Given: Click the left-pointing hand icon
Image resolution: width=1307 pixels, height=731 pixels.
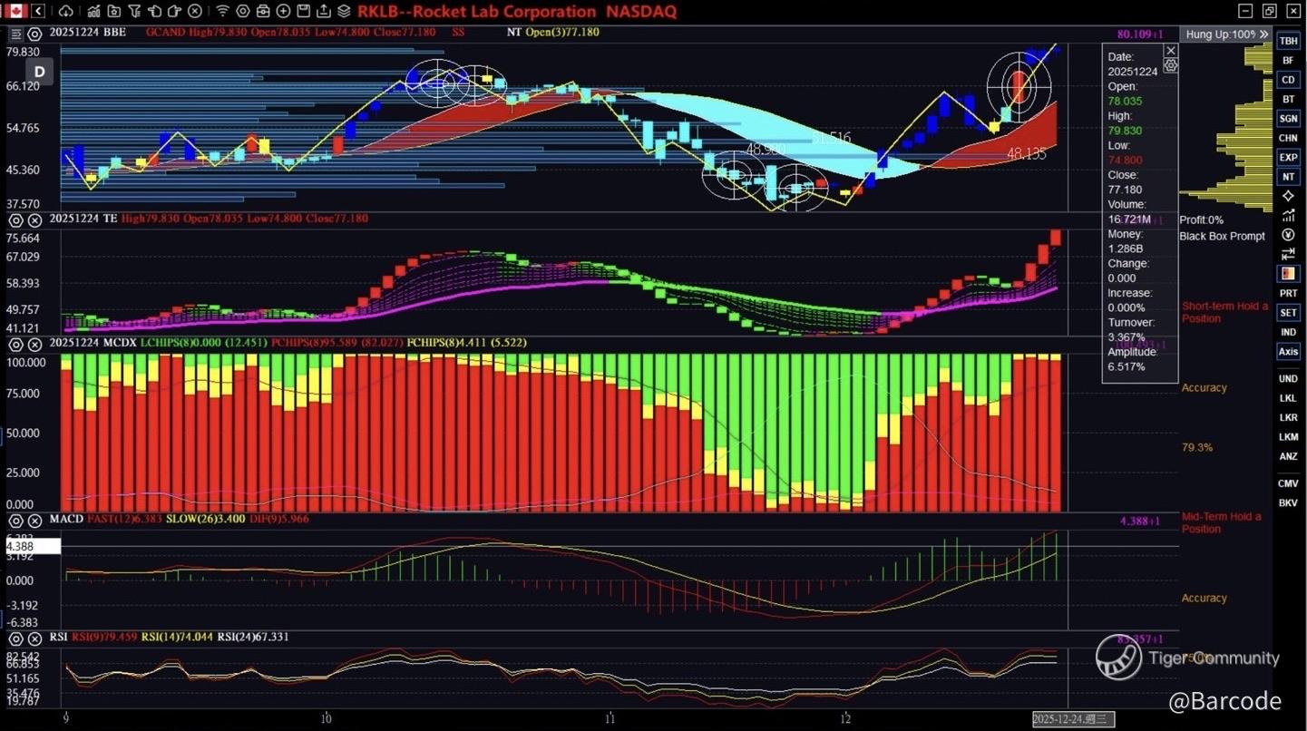Looking at the screenshot, I should click(x=154, y=11).
